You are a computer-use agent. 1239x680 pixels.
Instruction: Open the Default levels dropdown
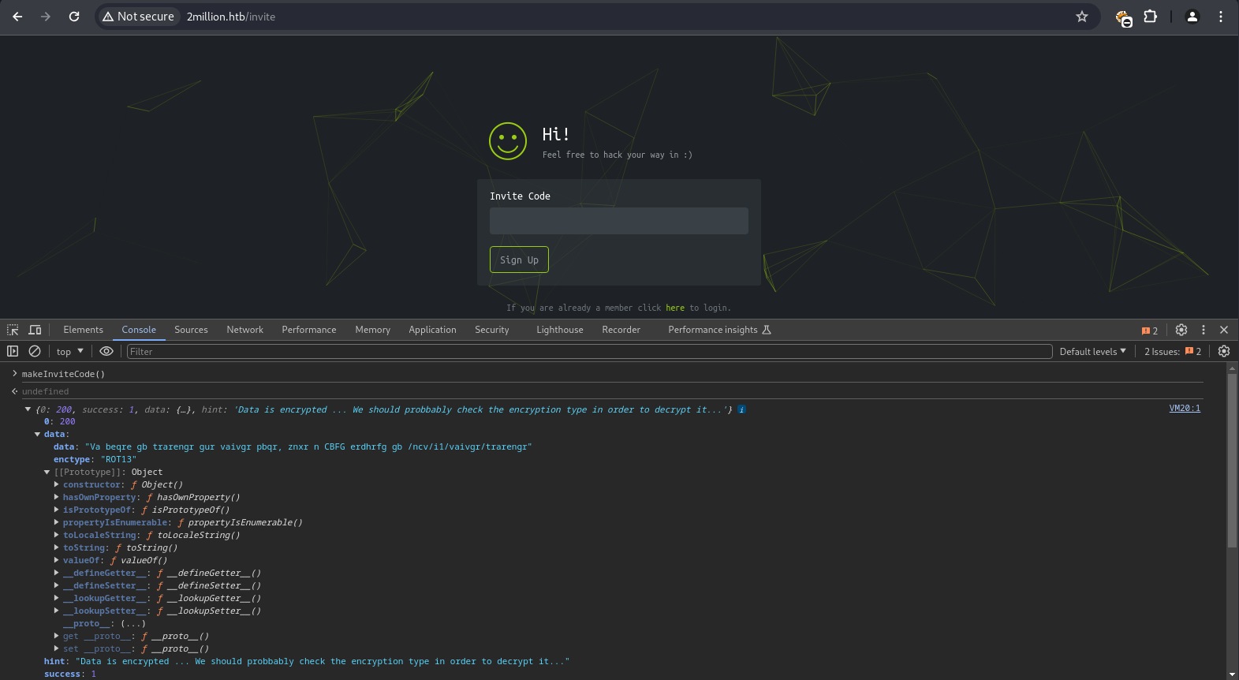pyautogui.click(x=1092, y=352)
